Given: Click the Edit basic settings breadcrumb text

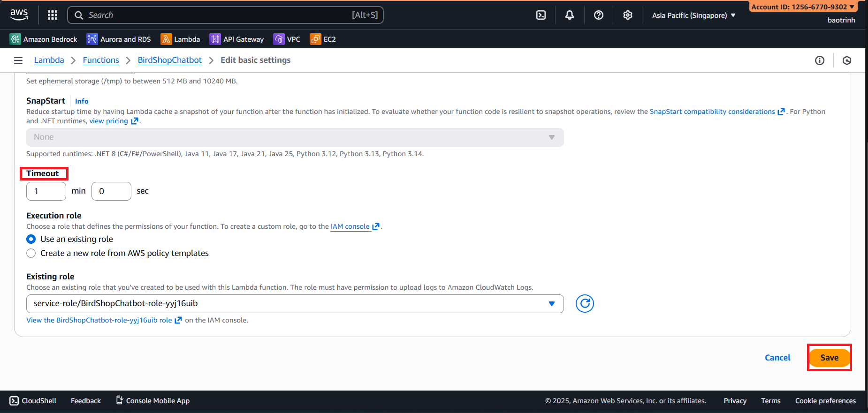Looking at the screenshot, I should [x=256, y=60].
